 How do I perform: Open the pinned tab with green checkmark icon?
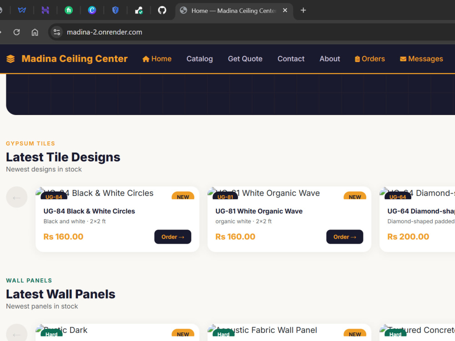[x=139, y=10]
